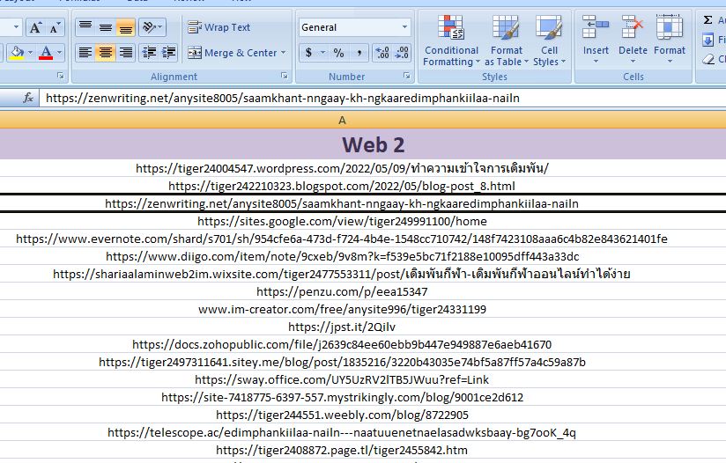Select the tiger24004547.wordpress.com cell
Screen dimensions: 726x463
click(363, 168)
